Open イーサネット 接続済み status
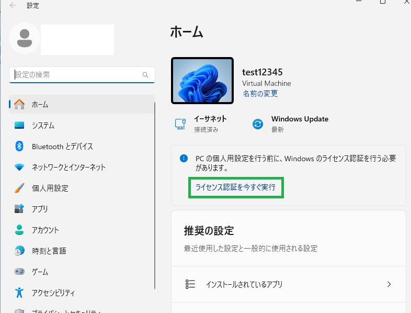This screenshot has width=411, height=313. pyautogui.click(x=201, y=124)
